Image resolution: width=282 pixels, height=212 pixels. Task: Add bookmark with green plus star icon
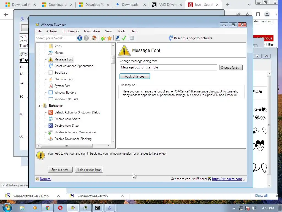point(103,38)
